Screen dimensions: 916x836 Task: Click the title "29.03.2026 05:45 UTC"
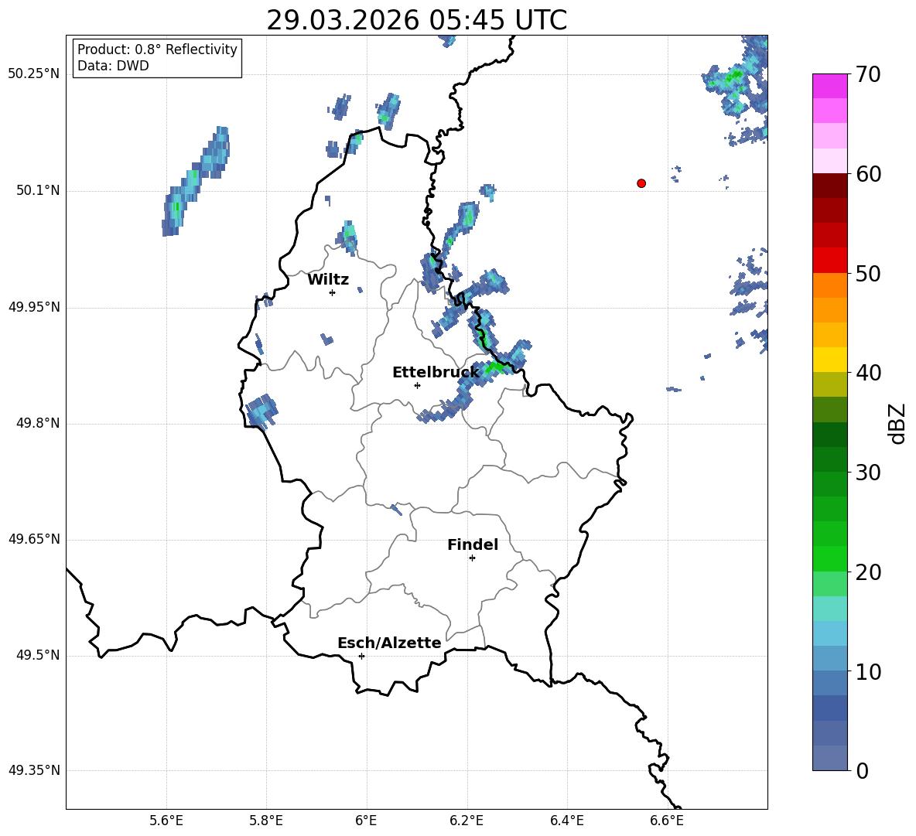[x=416, y=20]
